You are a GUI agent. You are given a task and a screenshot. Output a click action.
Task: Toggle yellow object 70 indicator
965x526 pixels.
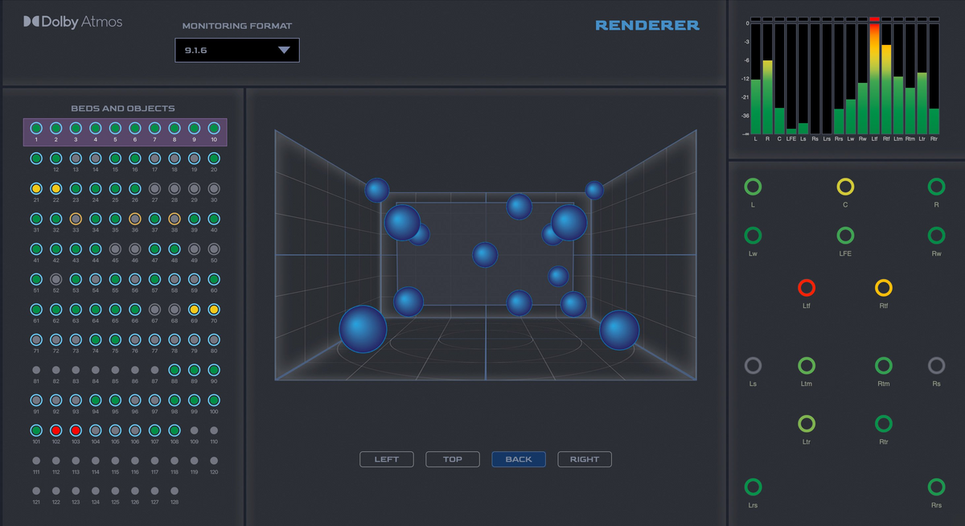(214, 309)
